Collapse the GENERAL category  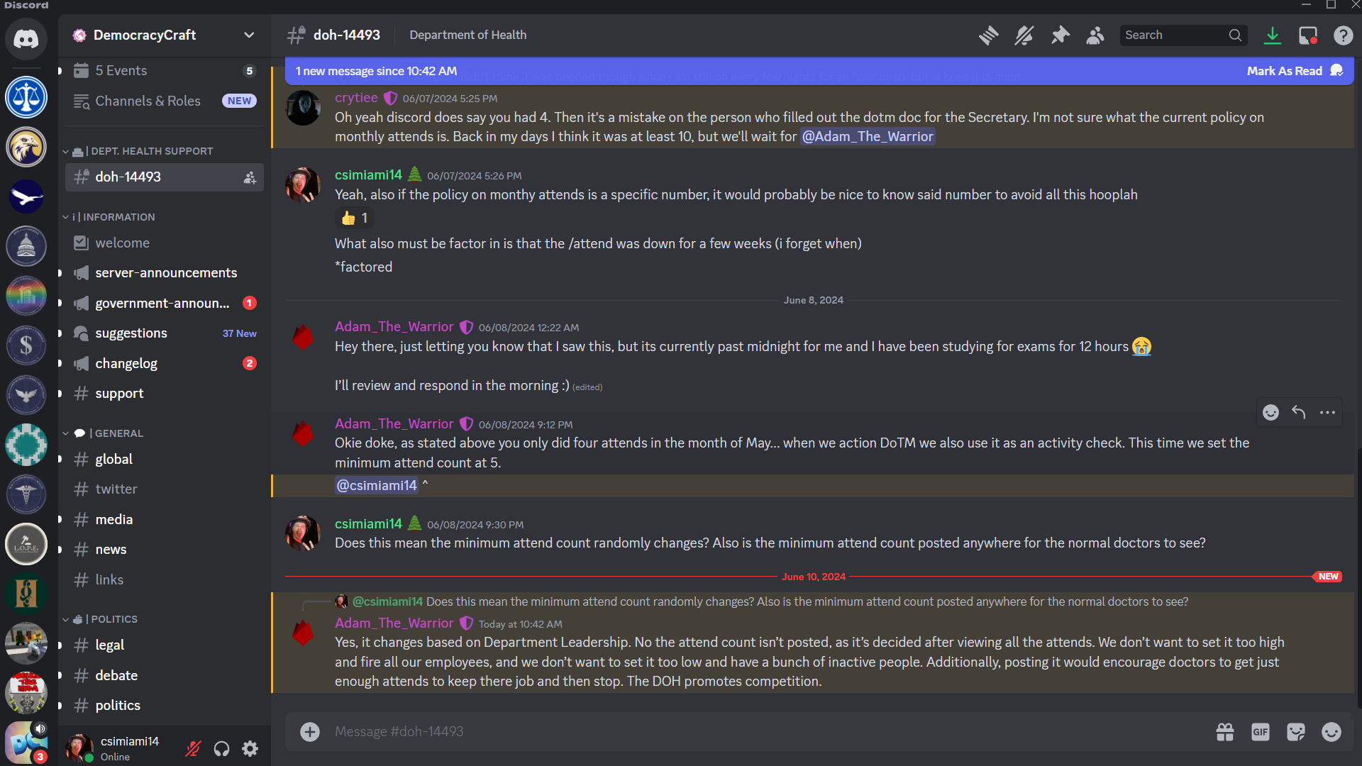(x=104, y=433)
